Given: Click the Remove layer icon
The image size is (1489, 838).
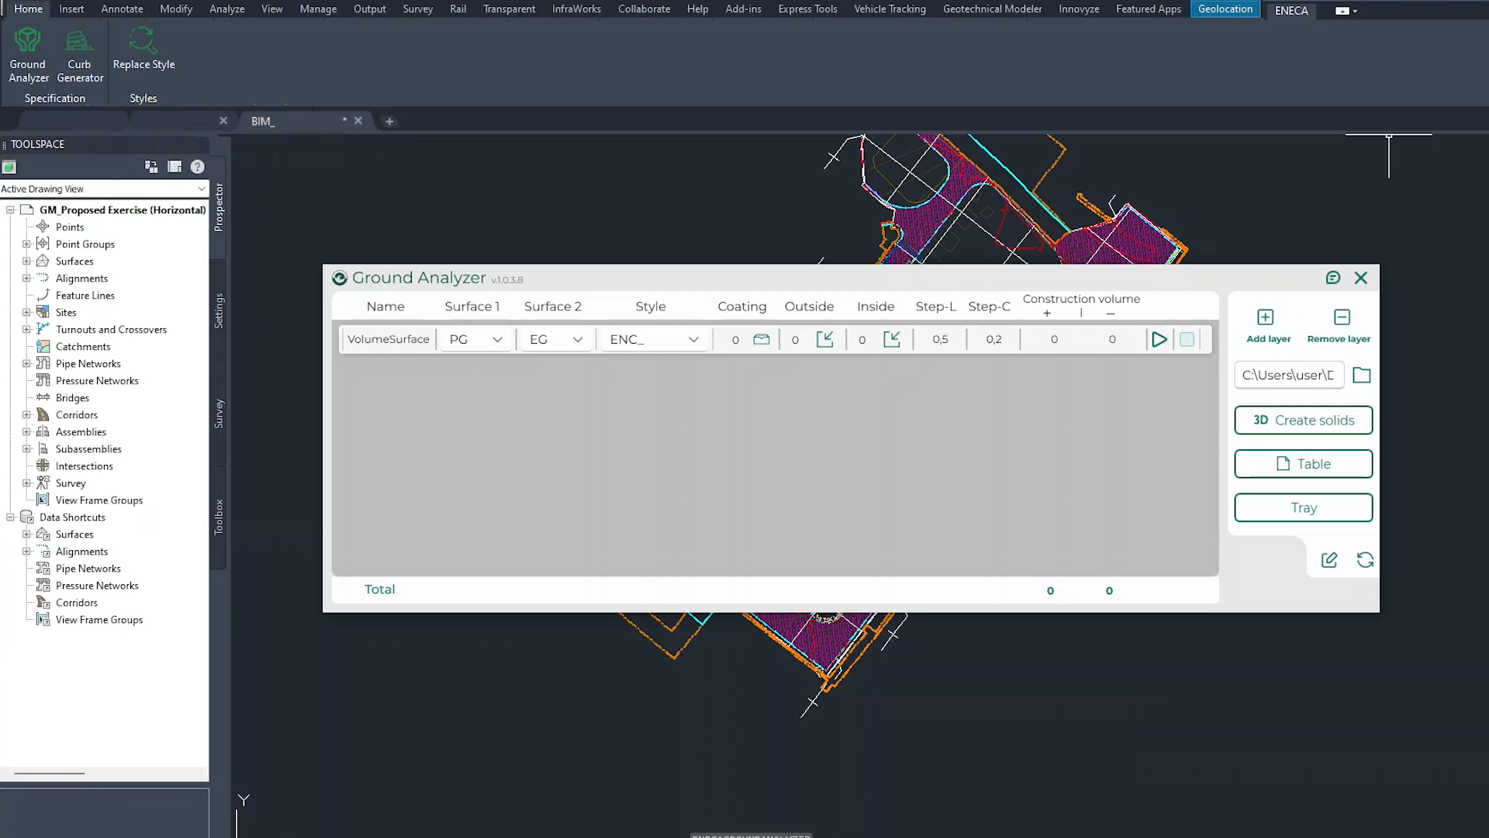Looking at the screenshot, I should (x=1340, y=318).
